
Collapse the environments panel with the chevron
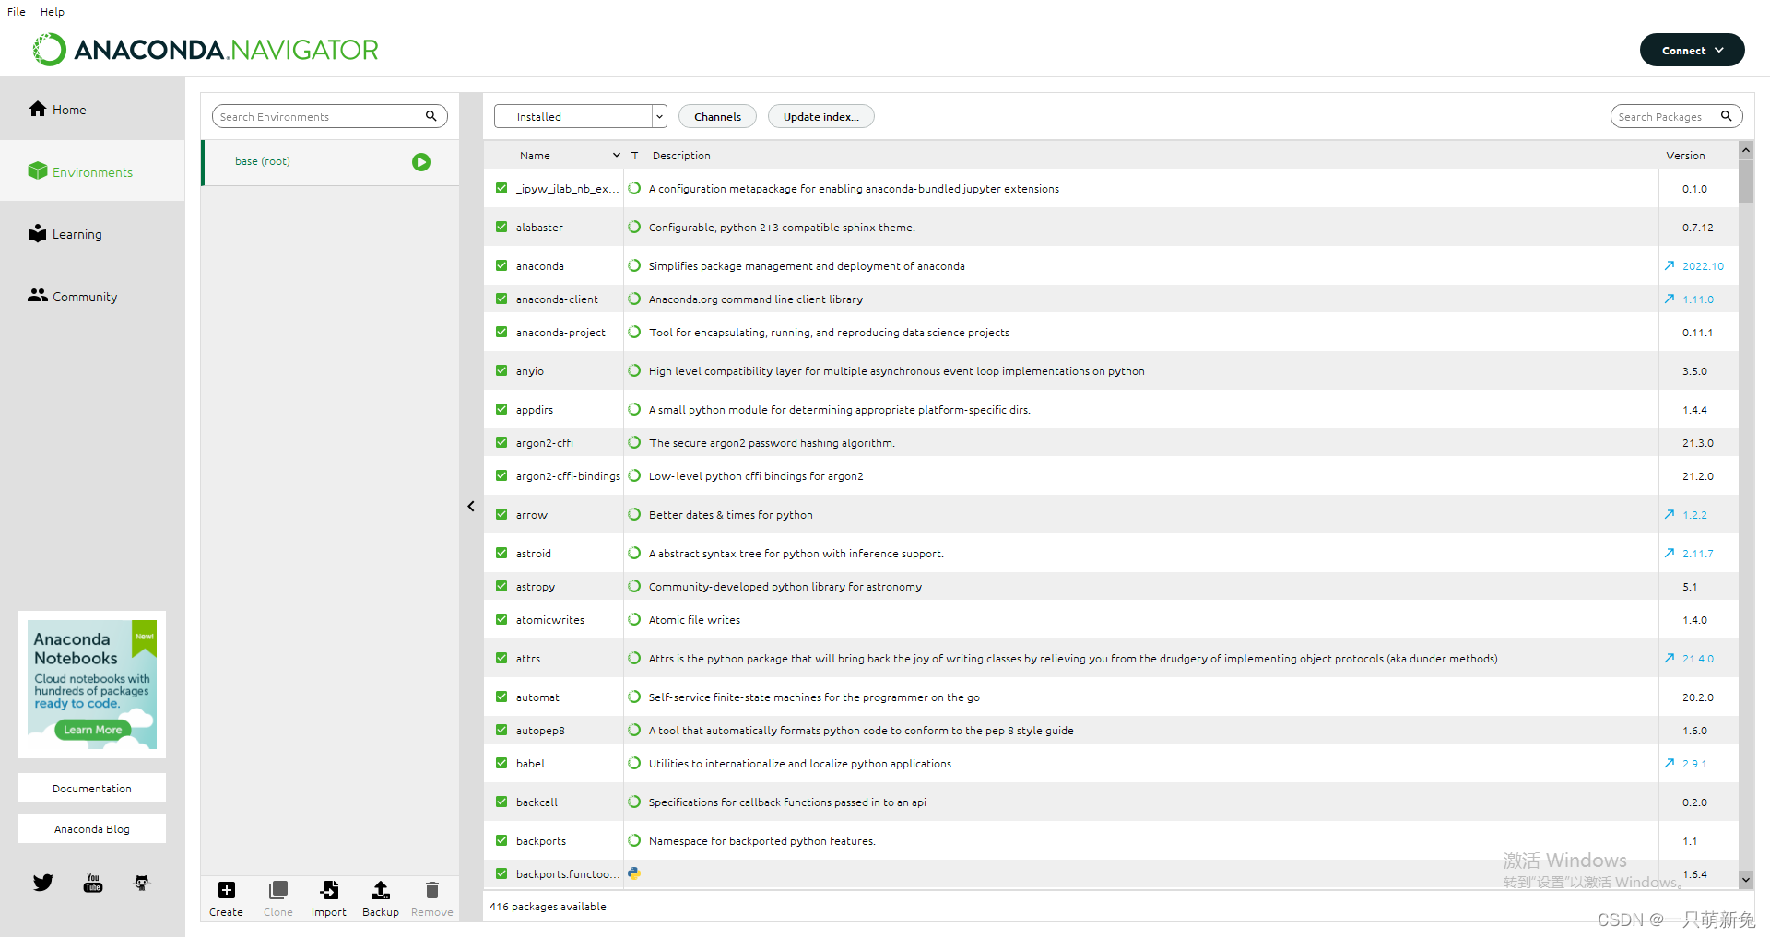pos(471,506)
